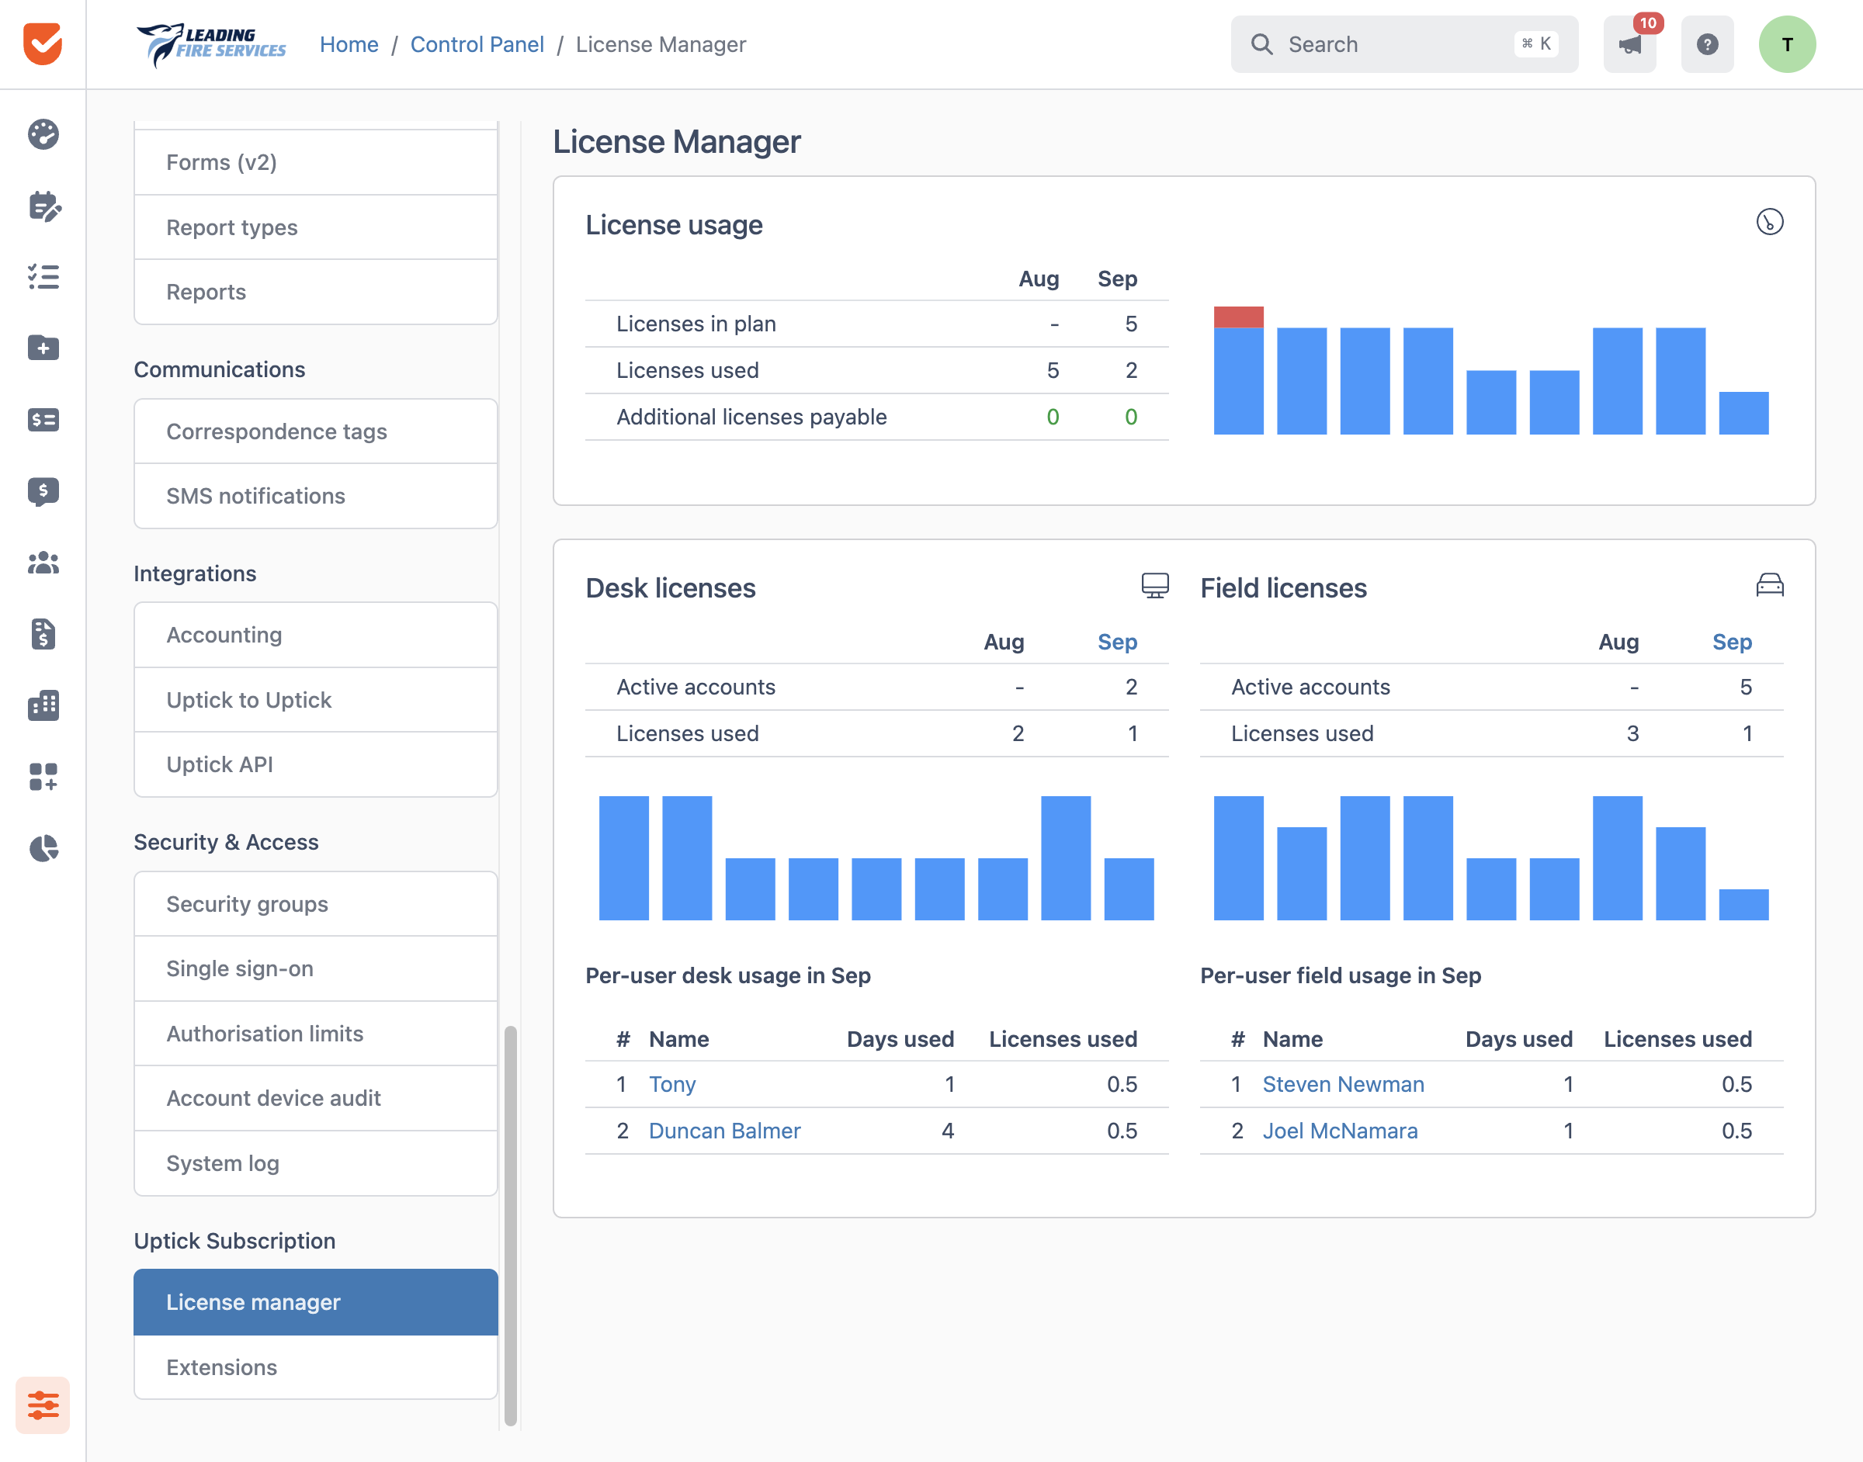The width and height of the screenshot is (1863, 1462).
Task: Open the task checklist icon in sidebar
Action: click(43, 276)
